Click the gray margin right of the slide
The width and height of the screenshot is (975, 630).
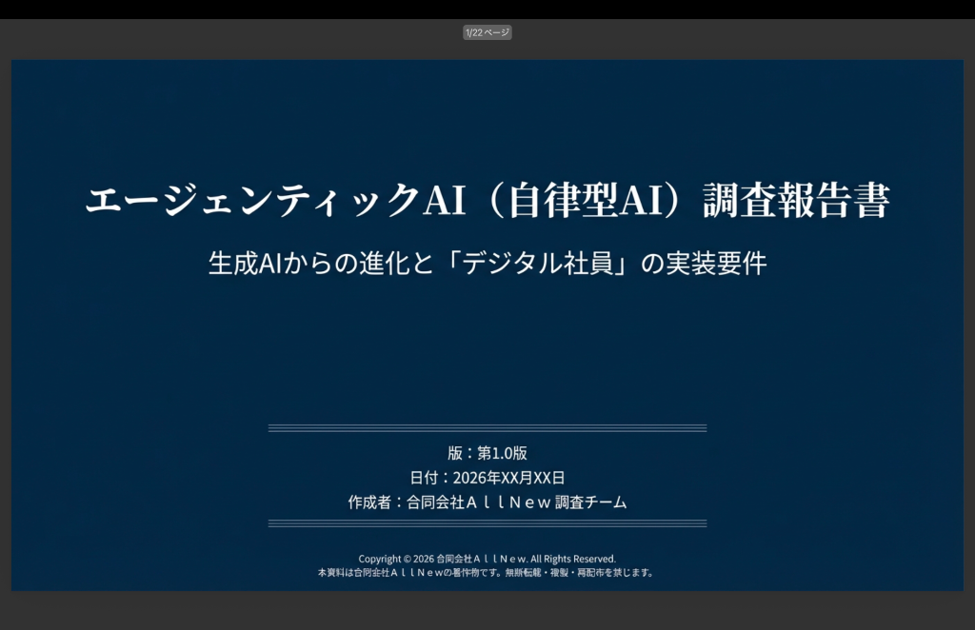969,324
